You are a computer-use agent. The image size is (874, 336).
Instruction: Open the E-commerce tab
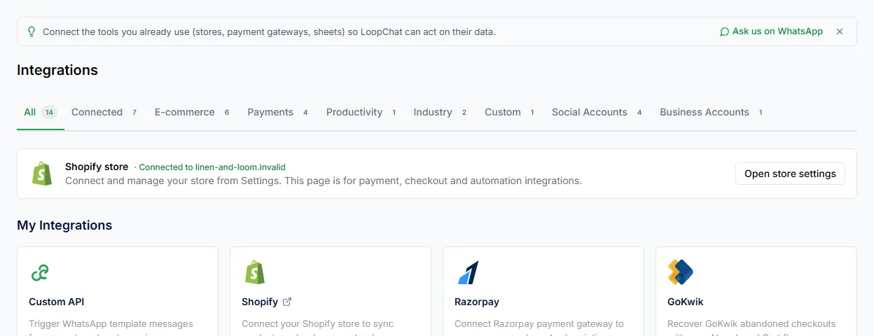(x=193, y=112)
